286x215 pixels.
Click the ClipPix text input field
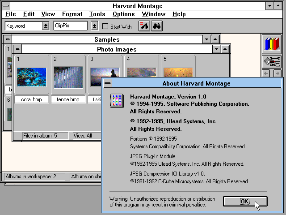point(71,26)
